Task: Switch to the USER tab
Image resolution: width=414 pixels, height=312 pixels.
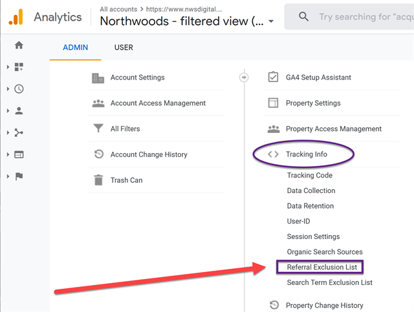Action: point(124,47)
